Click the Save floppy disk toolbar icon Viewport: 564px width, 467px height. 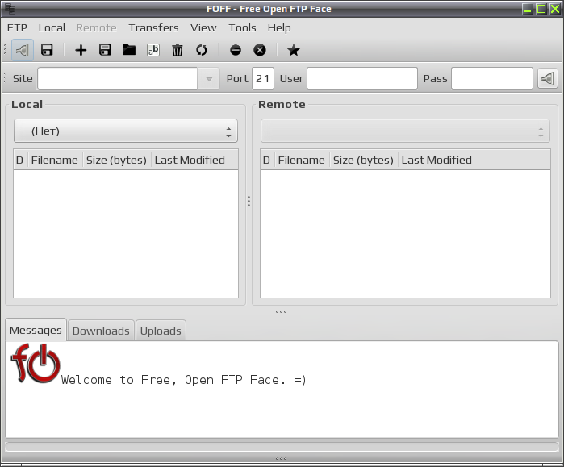tap(47, 50)
